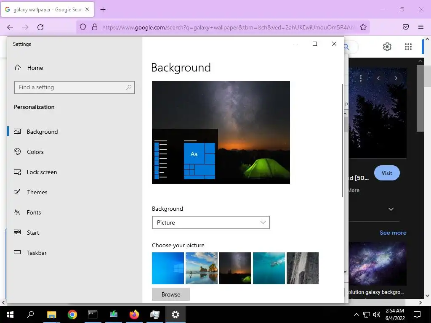The width and height of the screenshot is (431, 323).
Task: Click the Firefox page scroll-down arrow
Action: (428, 296)
